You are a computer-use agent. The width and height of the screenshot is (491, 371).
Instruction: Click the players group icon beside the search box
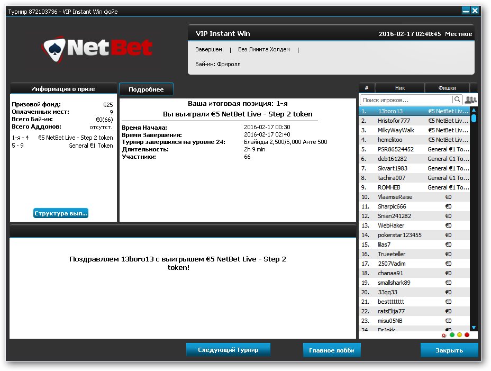(470, 99)
